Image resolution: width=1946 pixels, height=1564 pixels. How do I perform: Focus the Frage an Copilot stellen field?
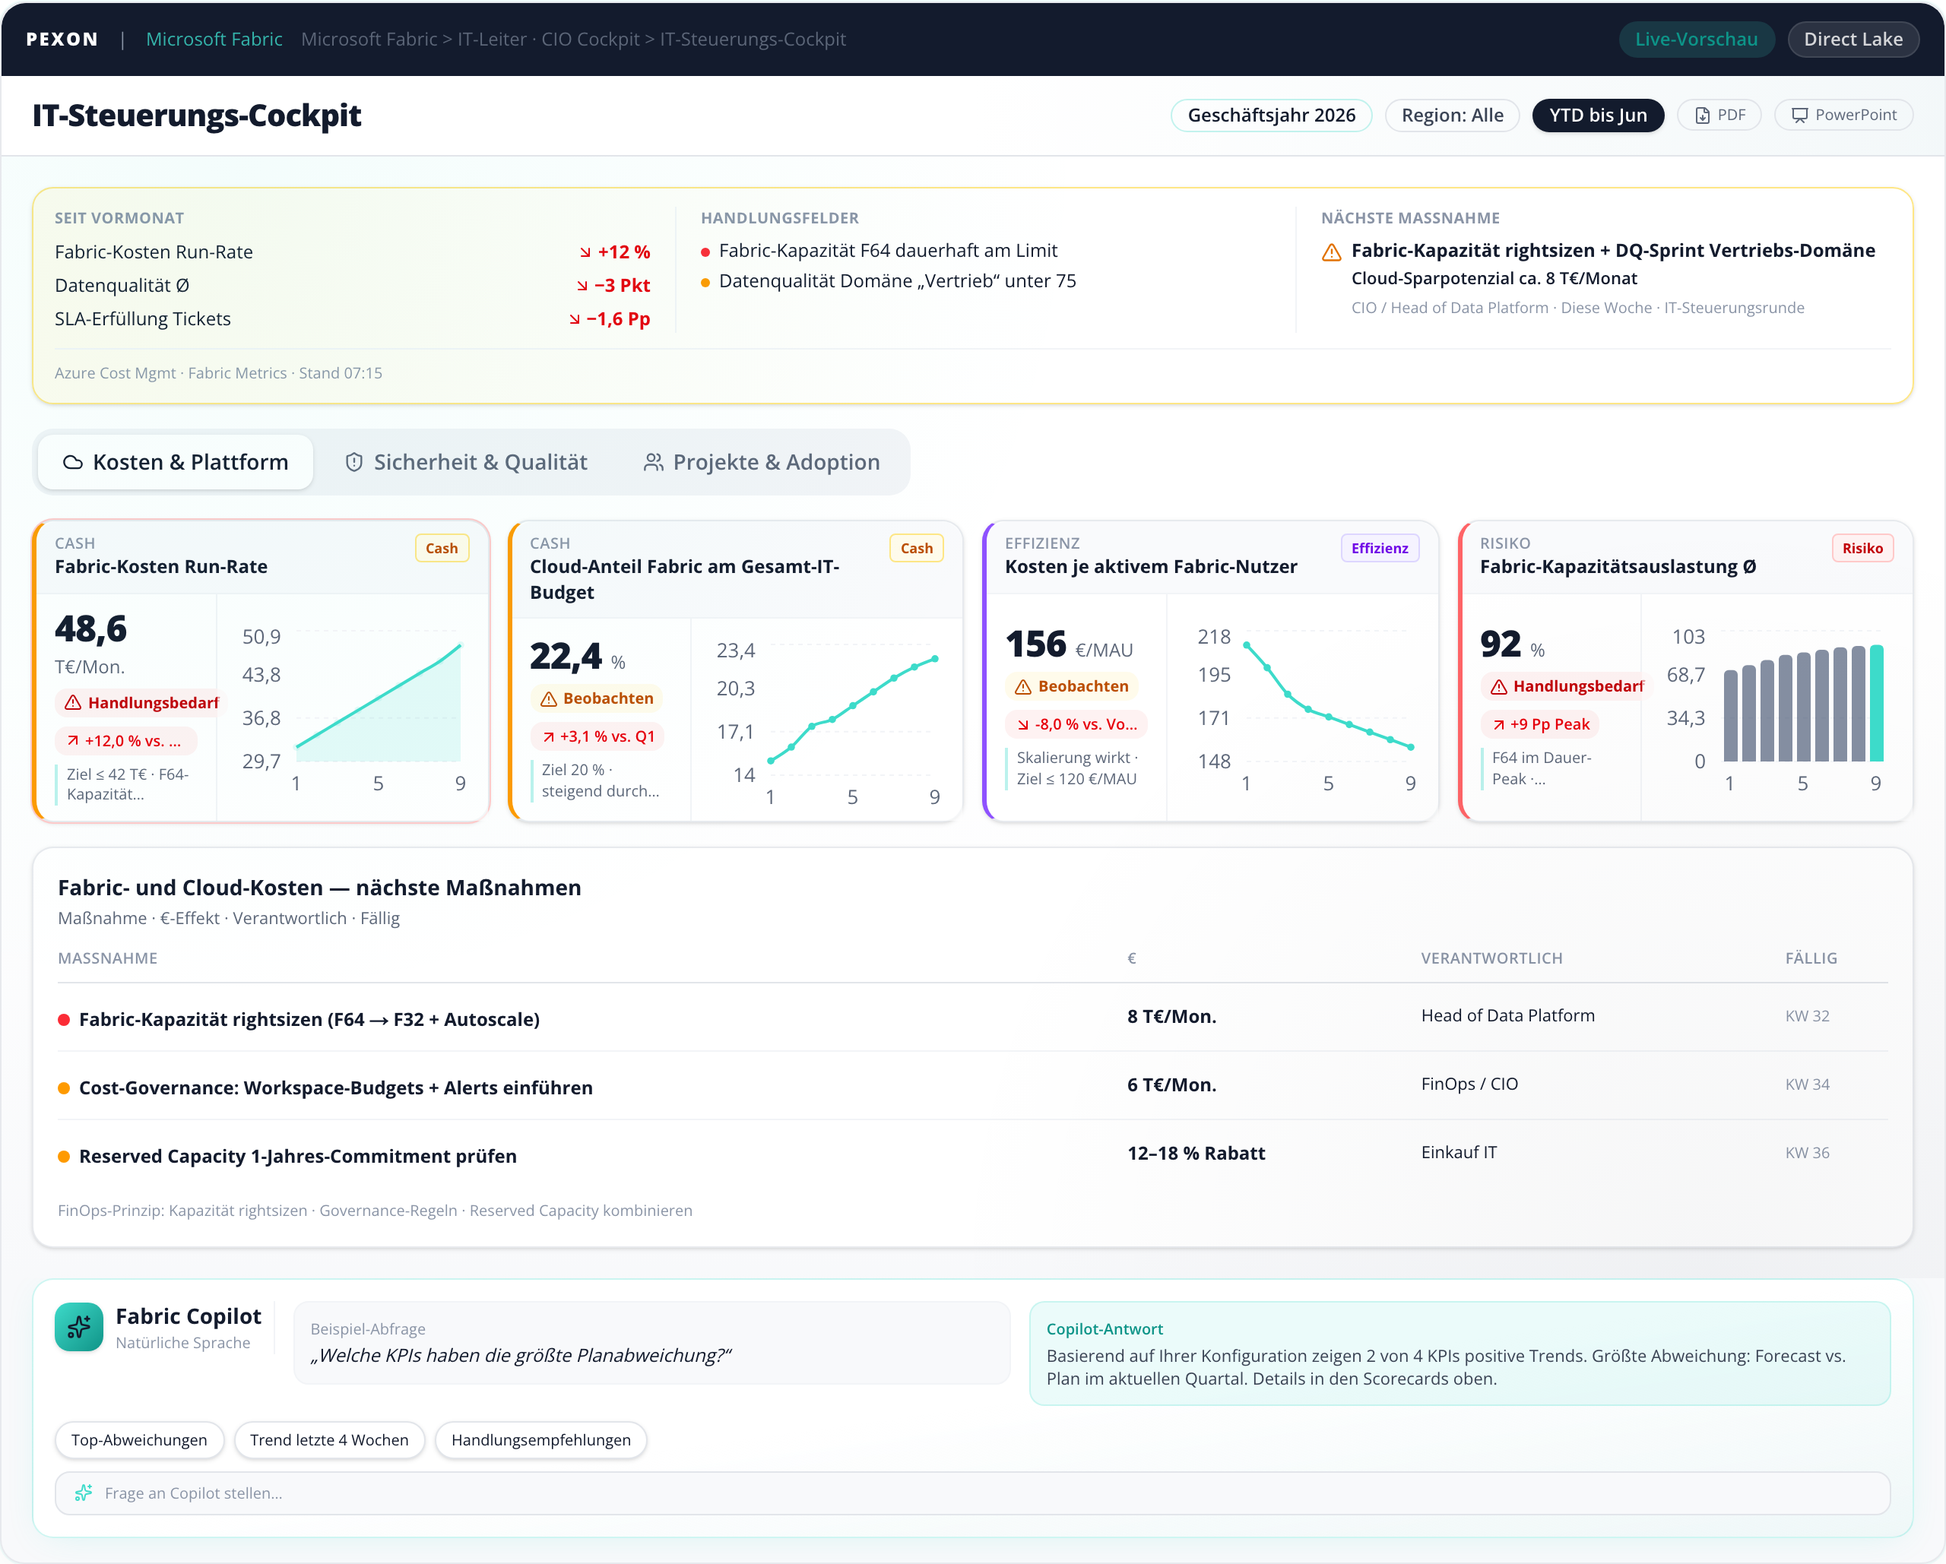(x=972, y=1493)
